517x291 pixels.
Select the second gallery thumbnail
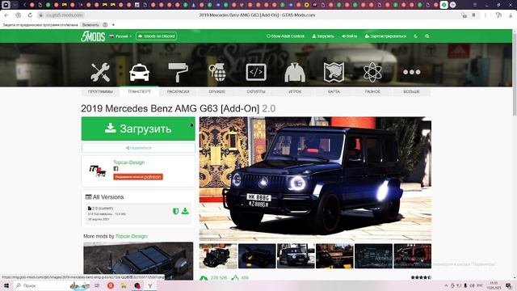click(x=257, y=256)
